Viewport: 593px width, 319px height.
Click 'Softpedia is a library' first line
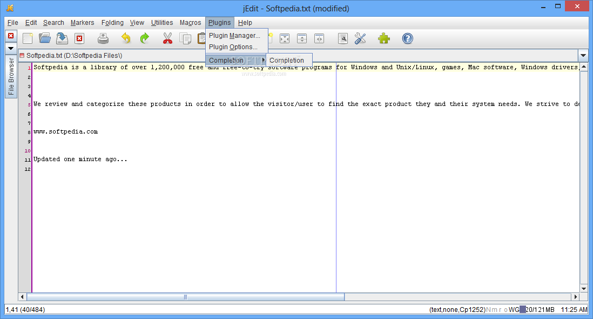(x=306, y=68)
